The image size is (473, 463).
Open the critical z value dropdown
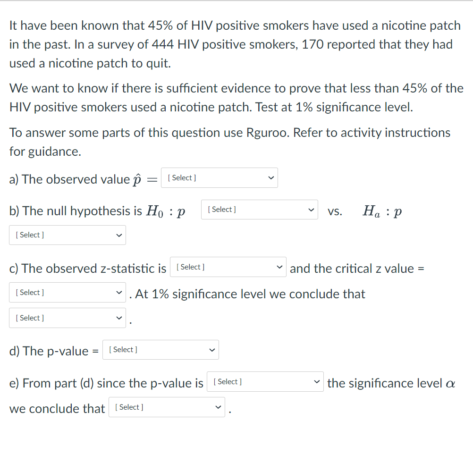point(67,292)
